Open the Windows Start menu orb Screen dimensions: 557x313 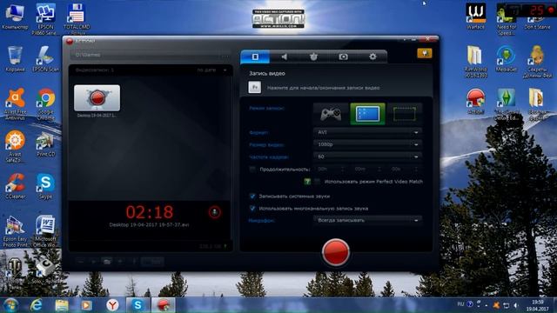click(10, 305)
